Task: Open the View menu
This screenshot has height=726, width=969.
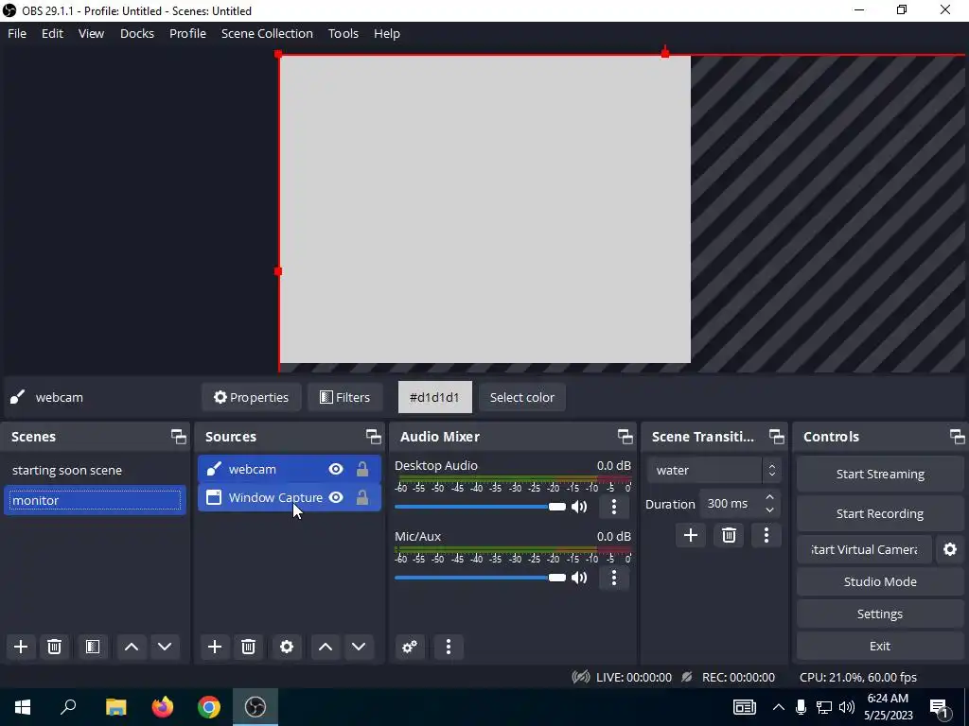Action: tap(91, 33)
